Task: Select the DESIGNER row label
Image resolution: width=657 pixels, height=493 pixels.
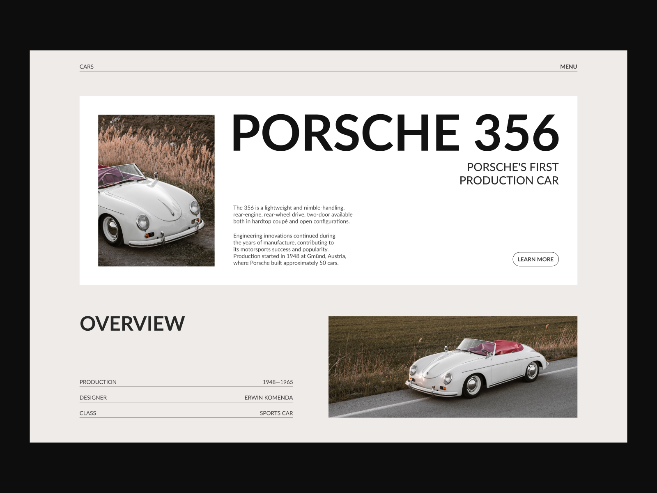Action: click(93, 398)
